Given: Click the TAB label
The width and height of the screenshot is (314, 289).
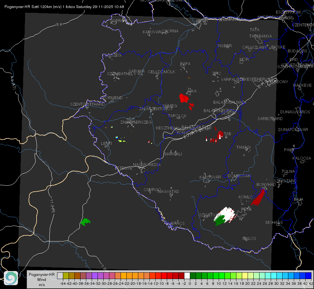Looking at the screenshot, I should pos(227,134).
